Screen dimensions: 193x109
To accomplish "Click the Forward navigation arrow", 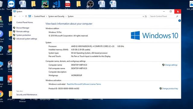I will coord(19,16).
